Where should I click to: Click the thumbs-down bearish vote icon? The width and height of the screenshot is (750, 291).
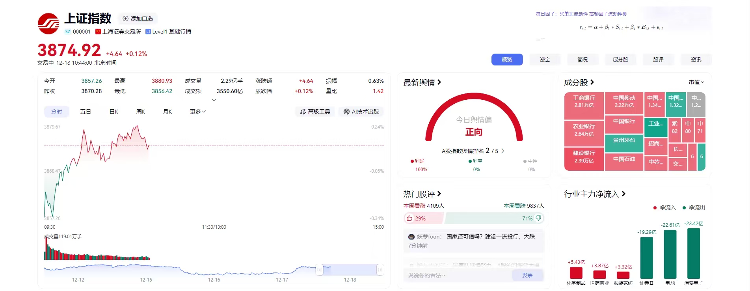click(x=538, y=218)
